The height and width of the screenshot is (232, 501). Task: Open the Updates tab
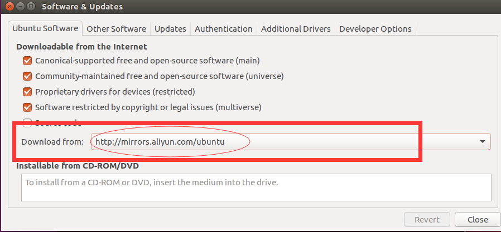[170, 29]
